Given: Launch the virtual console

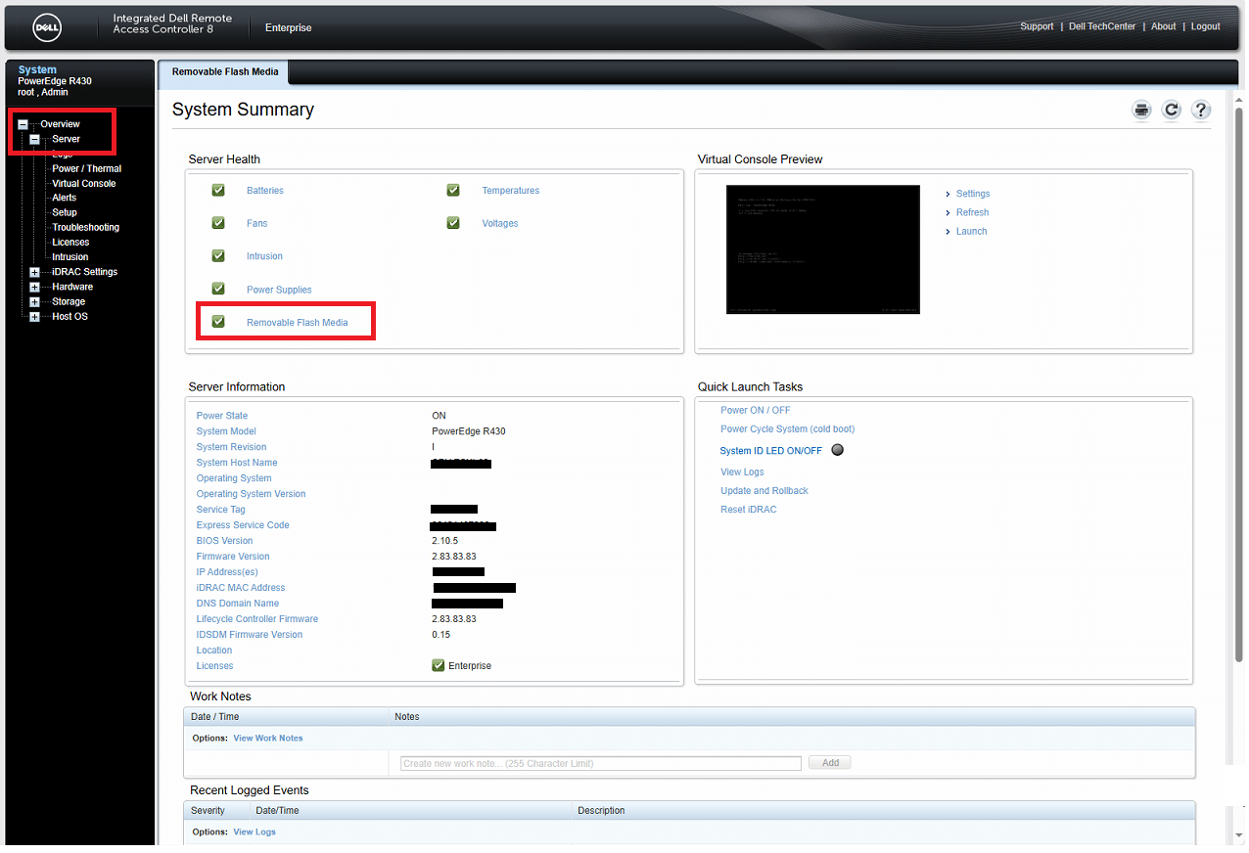Looking at the screenshot, I should pyautogui.click(x=971, y=231).
